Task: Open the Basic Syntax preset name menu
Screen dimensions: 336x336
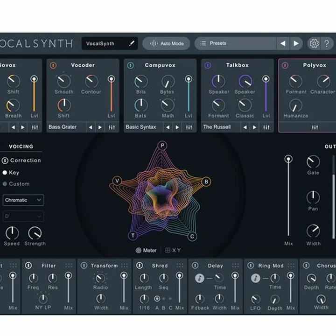Action: pyautogui.click(x=143, y=127)
